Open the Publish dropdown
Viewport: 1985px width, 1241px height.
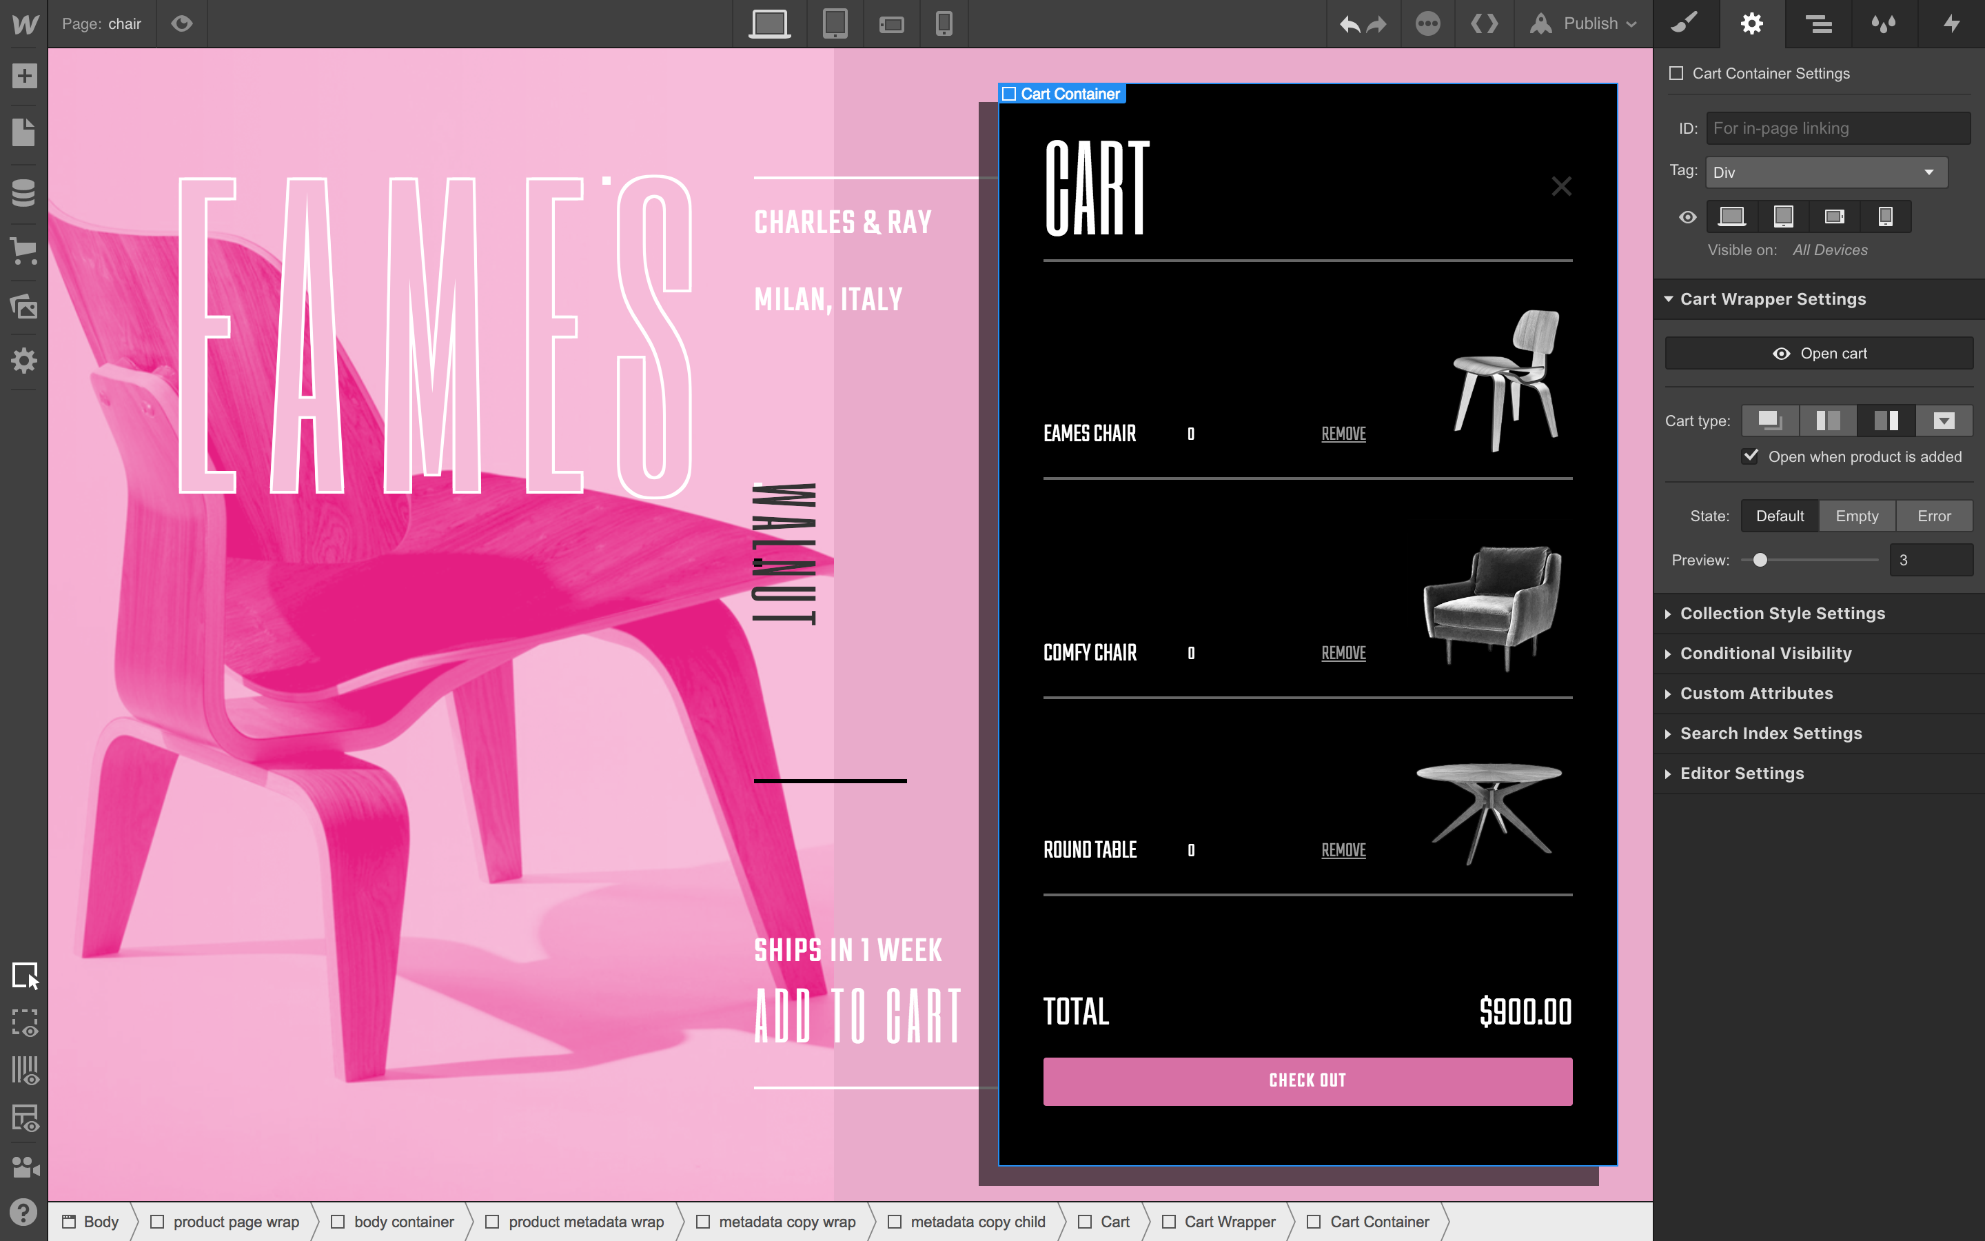(1583, 24)
